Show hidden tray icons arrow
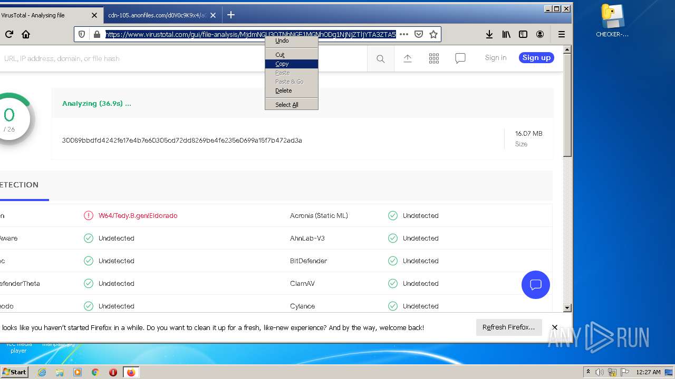The height and width of the screenshot is (379, 675). point(588,372)
